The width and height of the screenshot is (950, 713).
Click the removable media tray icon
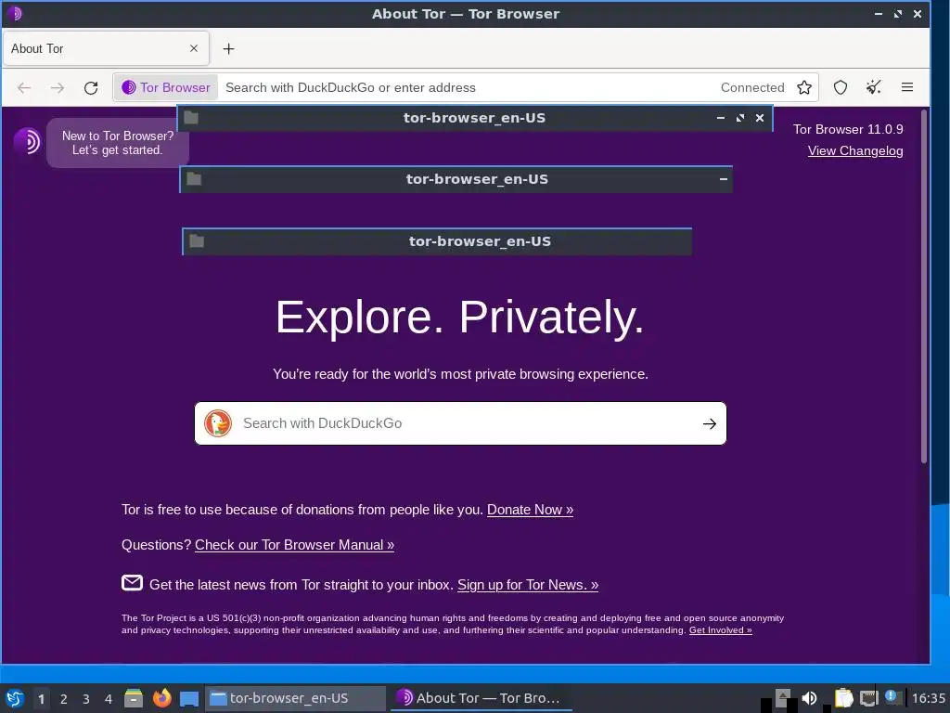coord(782,697)
